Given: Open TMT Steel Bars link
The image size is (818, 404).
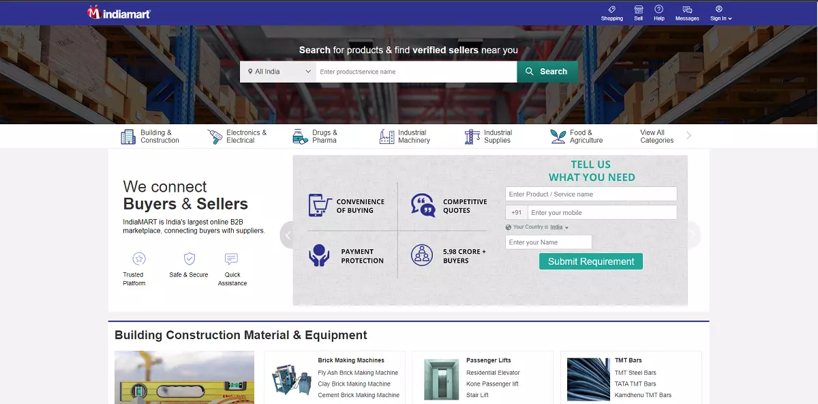Looking at the screenshot, I should pyautogui.click(x=635, y=373).
